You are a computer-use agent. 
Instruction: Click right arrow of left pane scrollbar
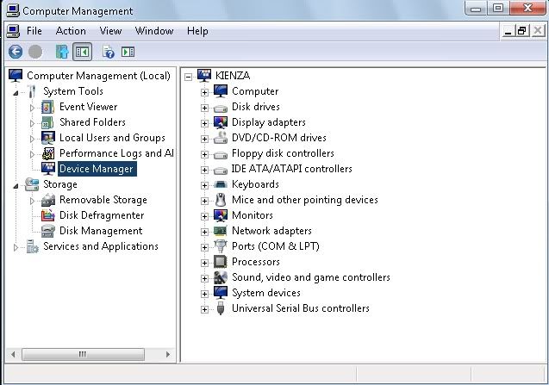[x=168, y=354]
